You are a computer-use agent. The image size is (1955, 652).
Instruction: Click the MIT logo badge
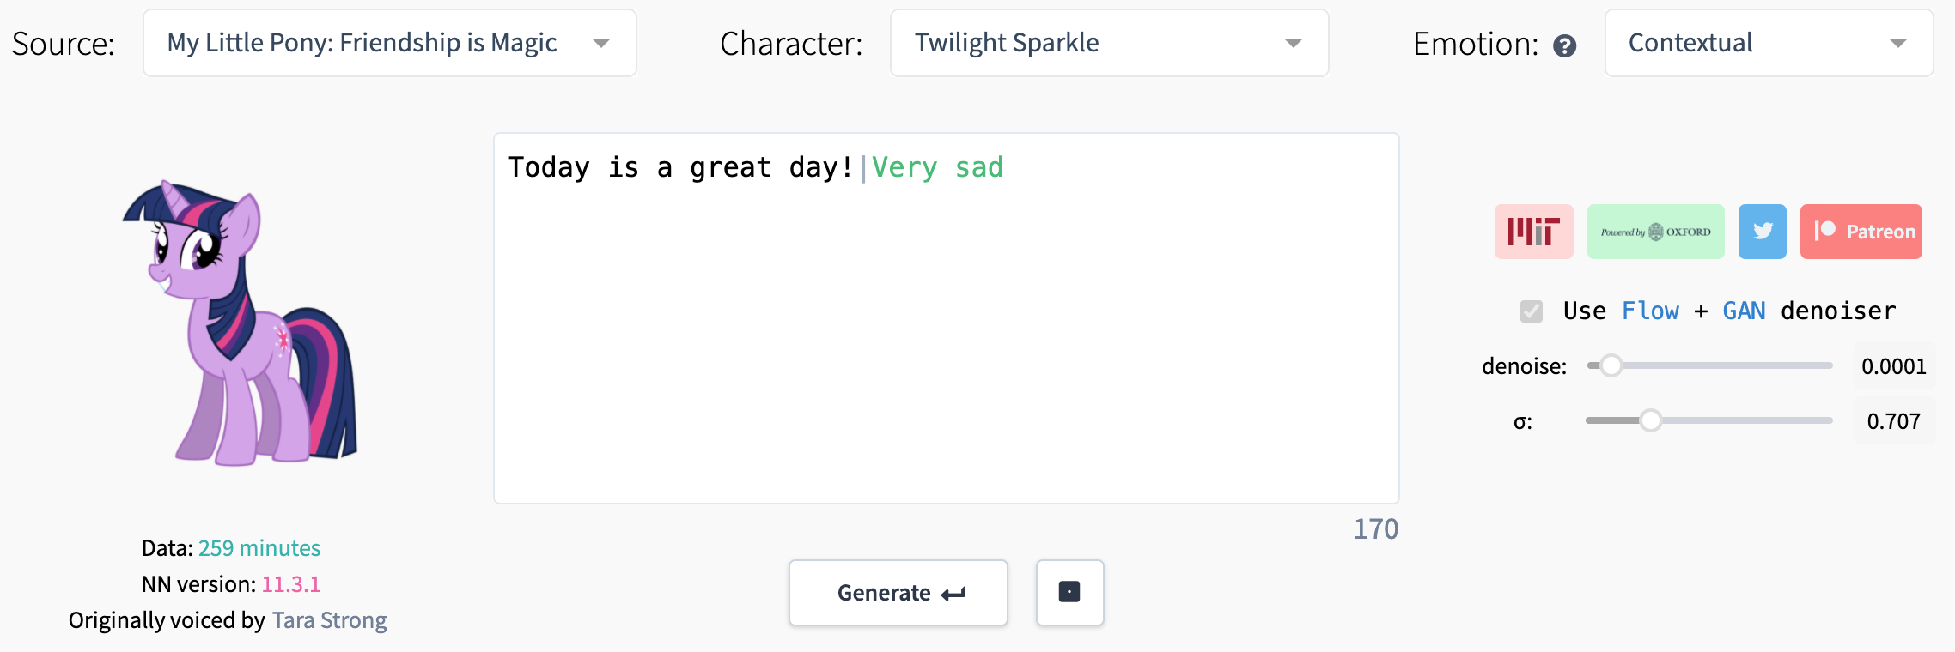click(x=1533, y=232)
